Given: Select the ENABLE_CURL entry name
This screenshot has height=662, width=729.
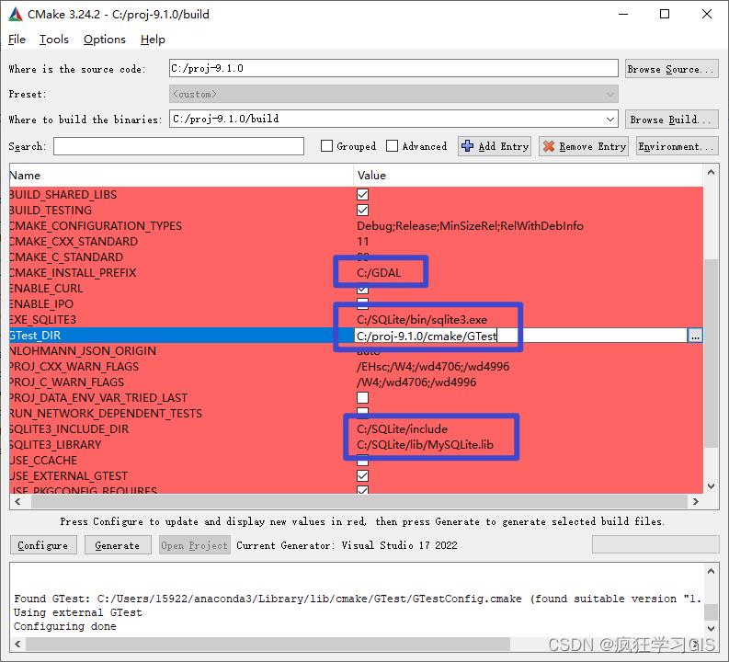Looking at the screenshot, I should pos(46,289).
